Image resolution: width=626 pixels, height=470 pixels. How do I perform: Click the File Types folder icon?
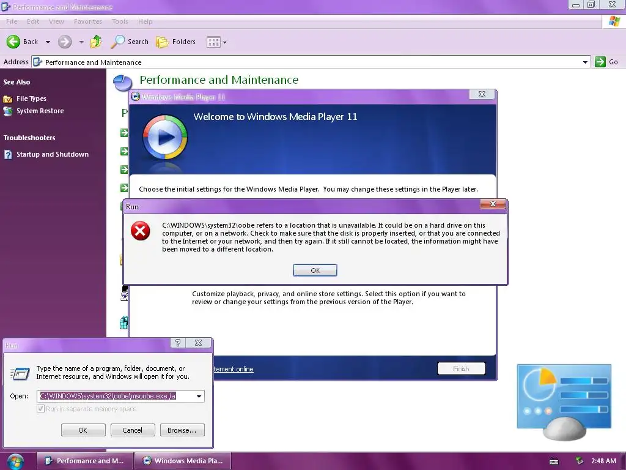pos(7,99)
